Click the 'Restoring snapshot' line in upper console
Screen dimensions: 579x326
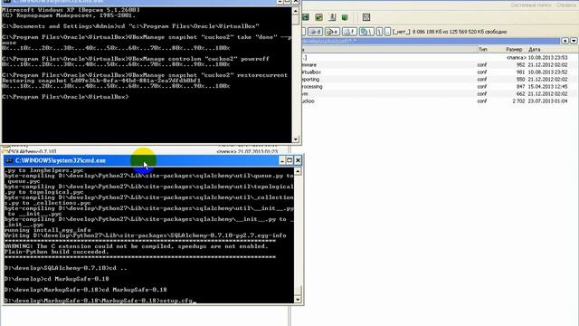[x=101, y=81]
